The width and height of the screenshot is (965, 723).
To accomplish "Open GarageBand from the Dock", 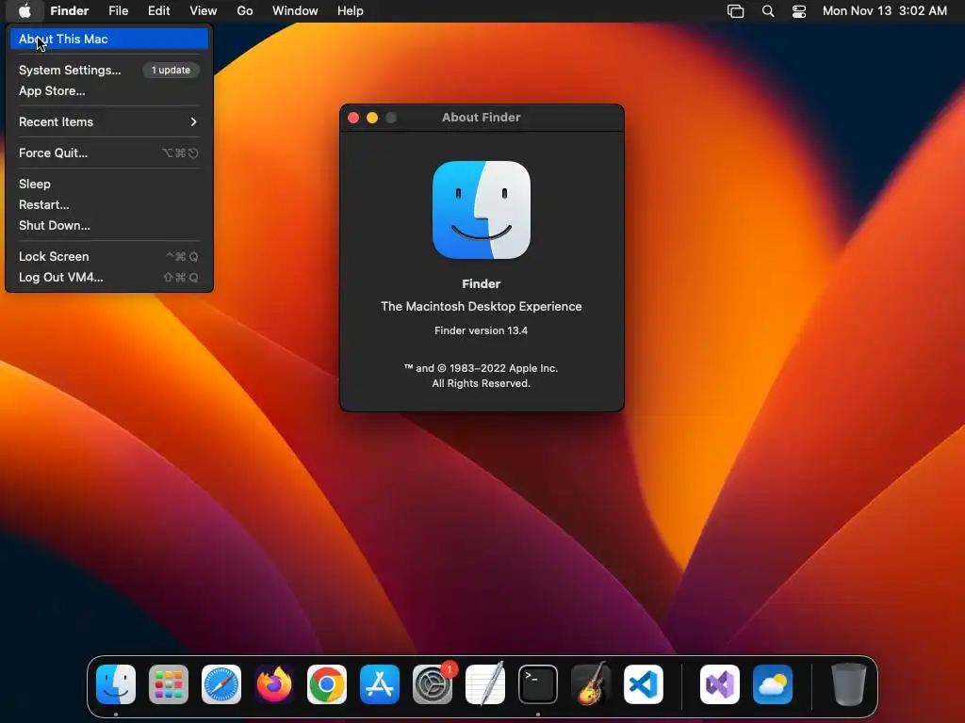I will 591,684.
